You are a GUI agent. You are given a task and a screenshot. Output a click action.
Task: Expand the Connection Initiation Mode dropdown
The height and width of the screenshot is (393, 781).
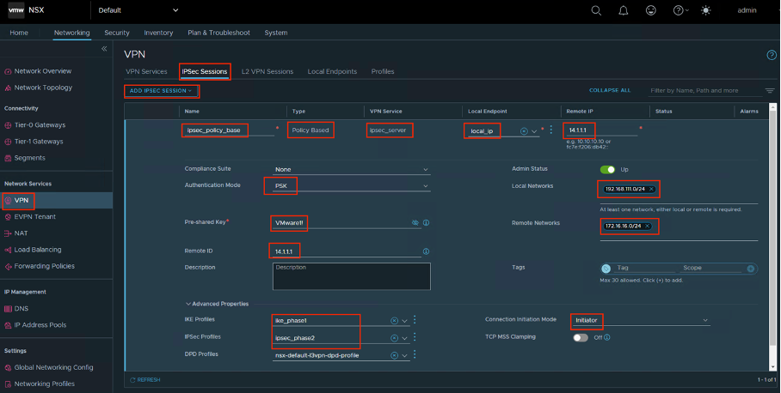(x=640, y=320)
